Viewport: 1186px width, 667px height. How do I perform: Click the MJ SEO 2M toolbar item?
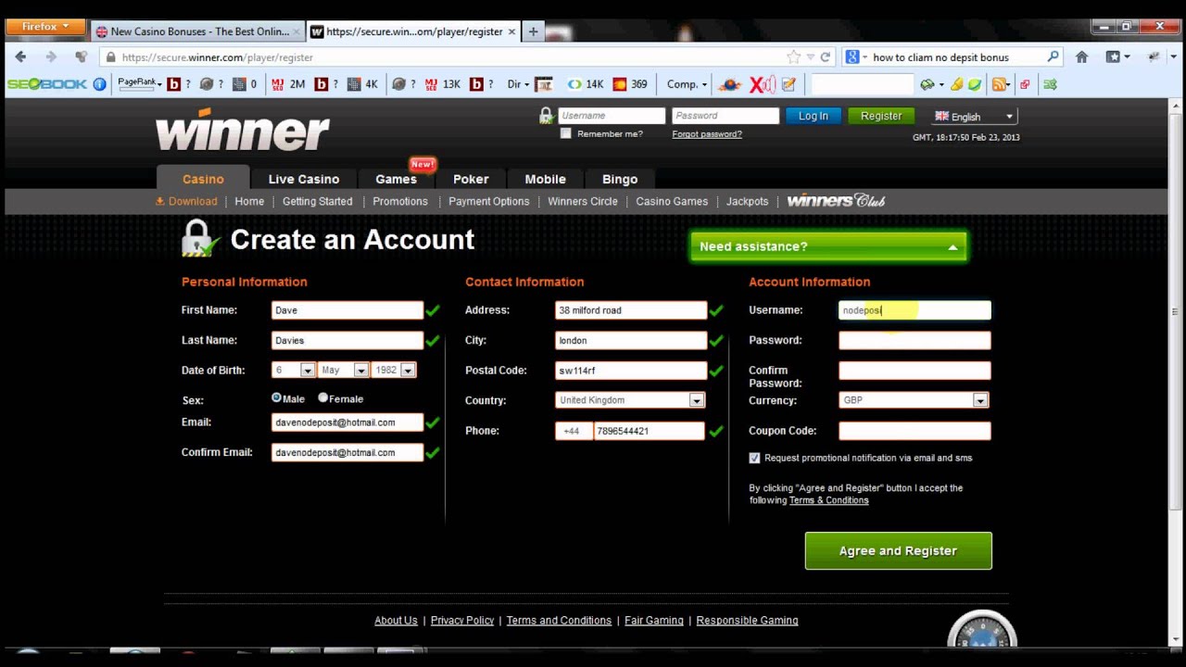click(288, 84)
